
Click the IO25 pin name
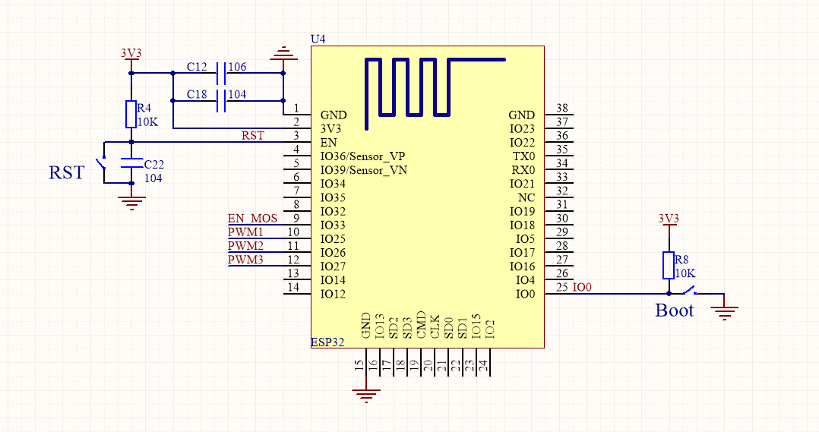point(333,239)
